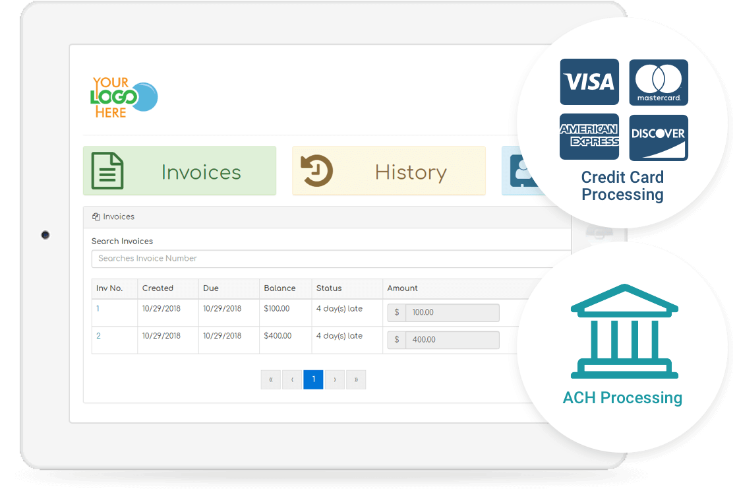Click the blue user profile icon
This screenshot has height=491, width=737.
pyautogui.click(x=523, y=171)
